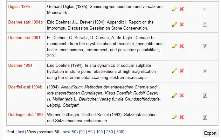
Task: Show 100 entries per page
Action: point(99,132)
